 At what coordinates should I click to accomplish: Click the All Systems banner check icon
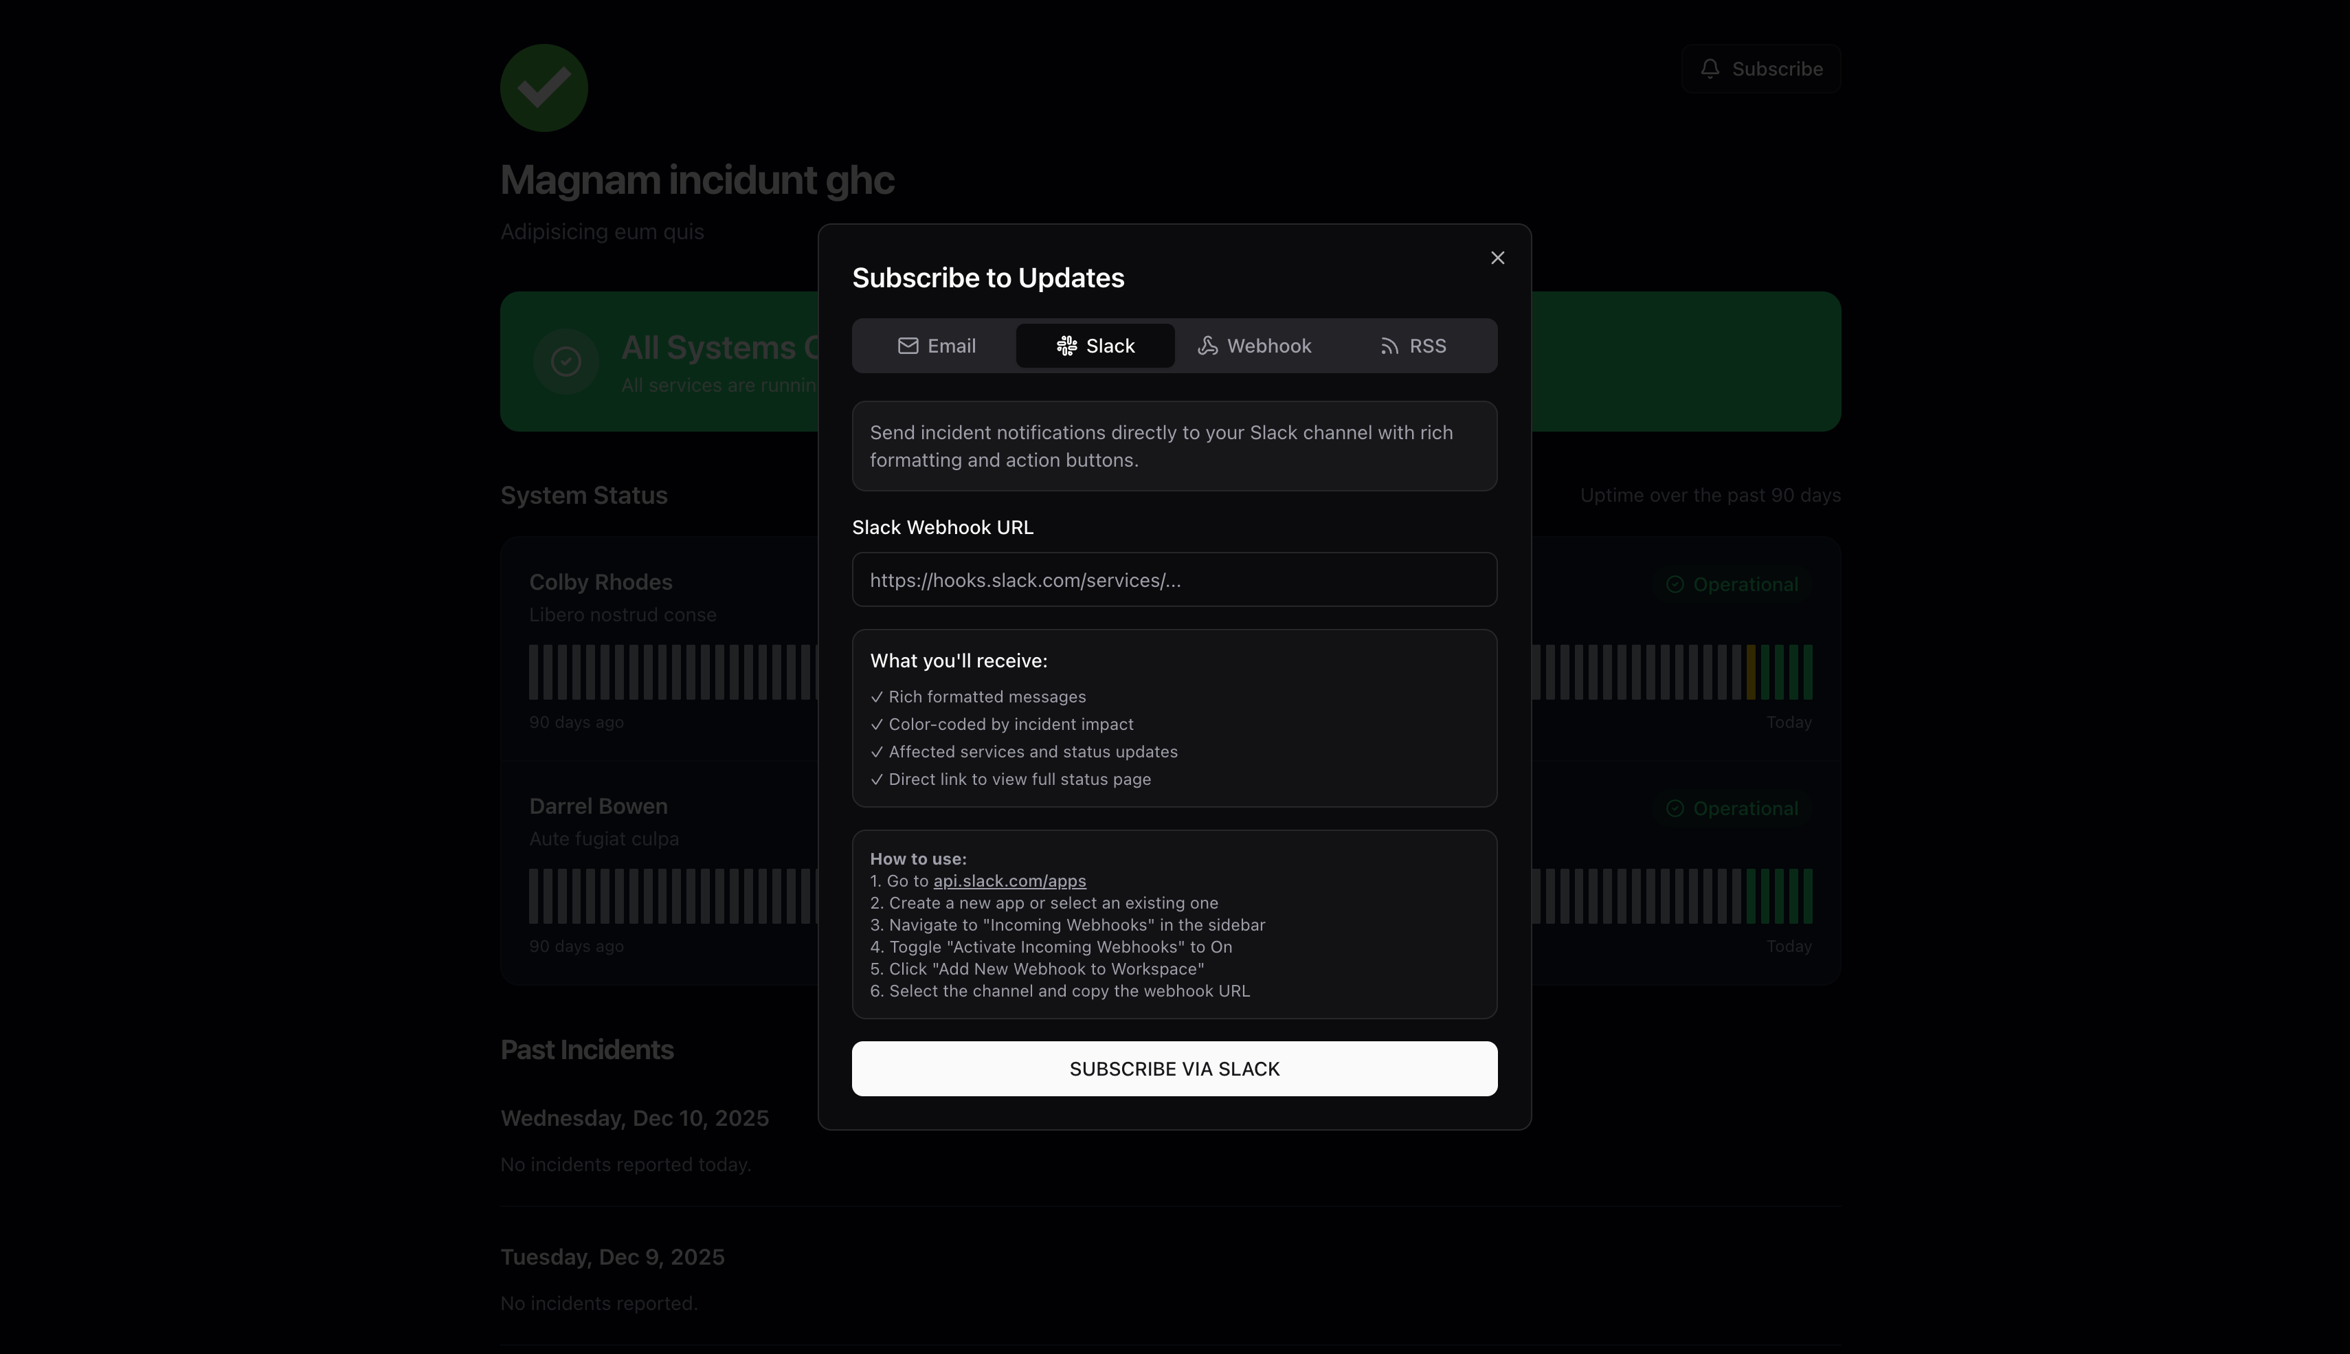click(566, 362)
